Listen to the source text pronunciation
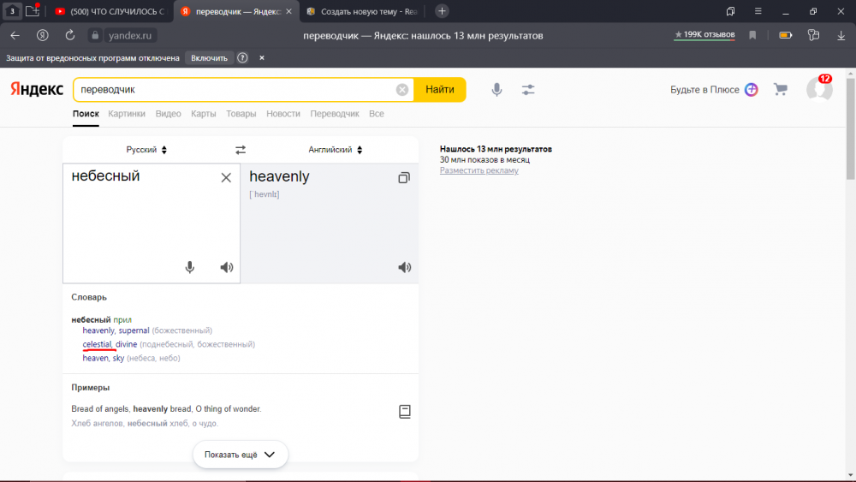Viewport: 856px width, 482px height. click(x=227, y=267)
